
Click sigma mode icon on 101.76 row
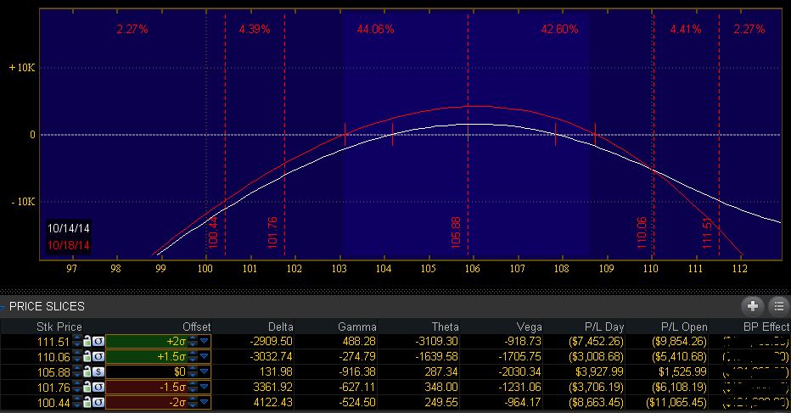(x=98, y=387)
